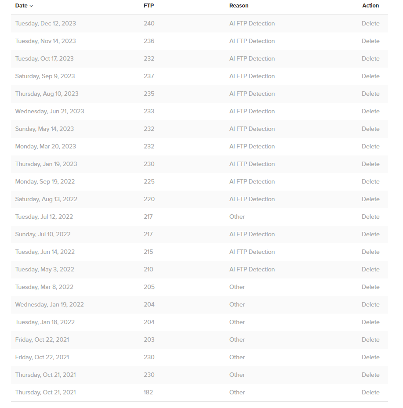Click the Reason column header

(x=239, y=6)
